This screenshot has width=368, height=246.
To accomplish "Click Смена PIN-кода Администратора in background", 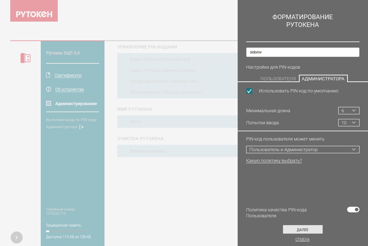I will pyautogui.click(x=177, y=70).
